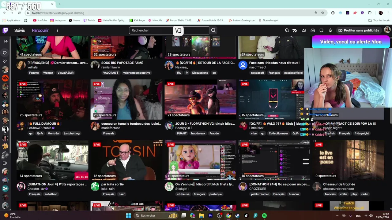Open CROZEURR channel name
The image size is (392, 220).
pos(258,189)
